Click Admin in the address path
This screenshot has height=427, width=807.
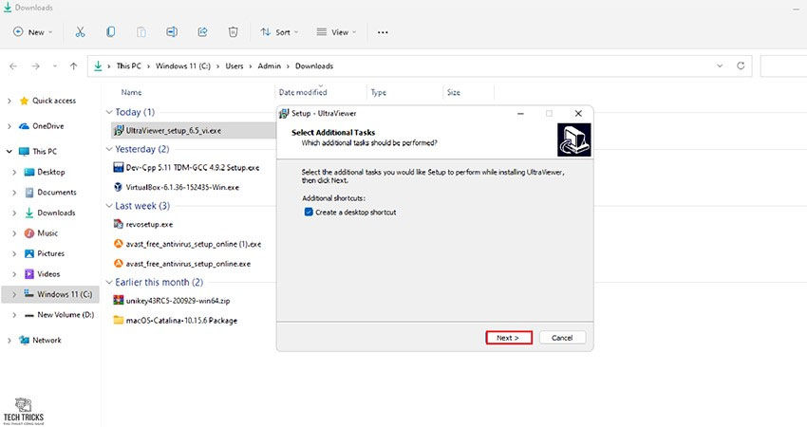270,65
